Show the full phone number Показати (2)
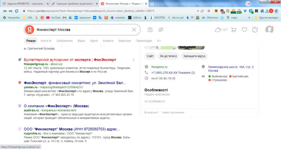This screenshot has height=149, width=281. tap(187, 72)
